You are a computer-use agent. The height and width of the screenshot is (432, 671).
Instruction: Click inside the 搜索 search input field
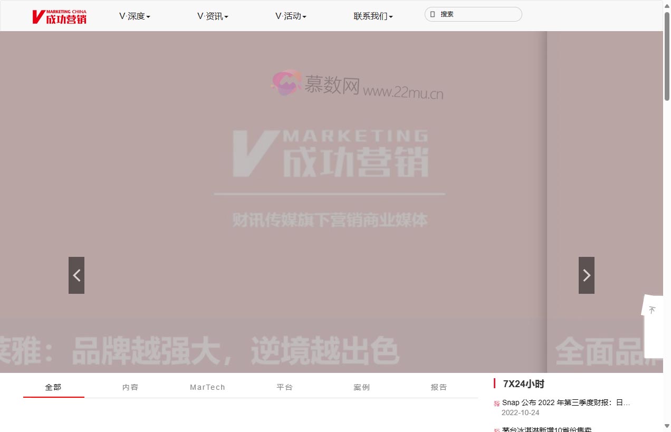475,14
